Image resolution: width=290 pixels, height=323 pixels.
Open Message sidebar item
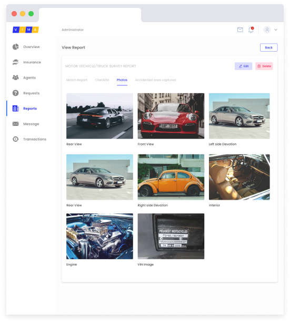point(31,124)
